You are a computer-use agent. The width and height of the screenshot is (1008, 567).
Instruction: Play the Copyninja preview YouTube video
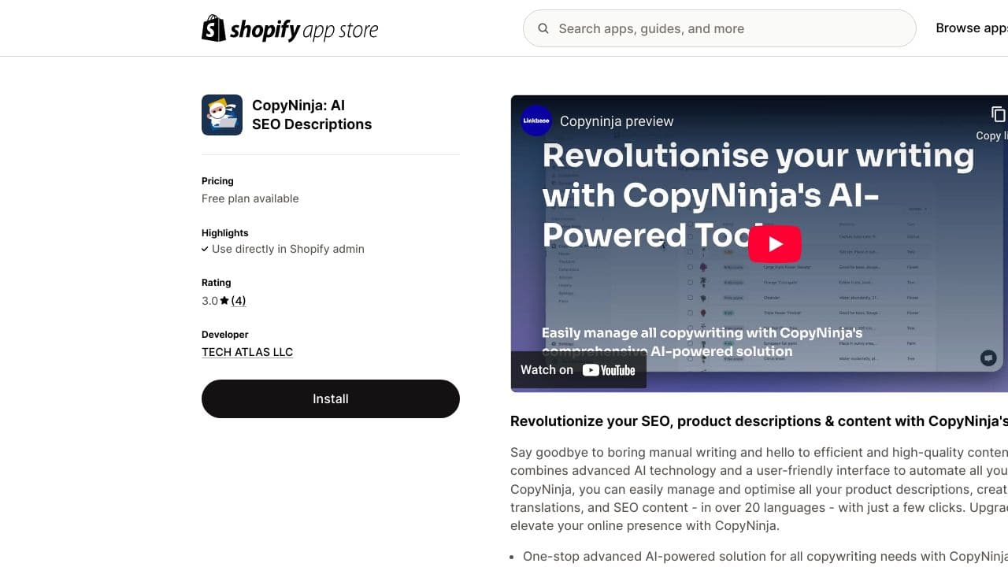tap(775, 244)
